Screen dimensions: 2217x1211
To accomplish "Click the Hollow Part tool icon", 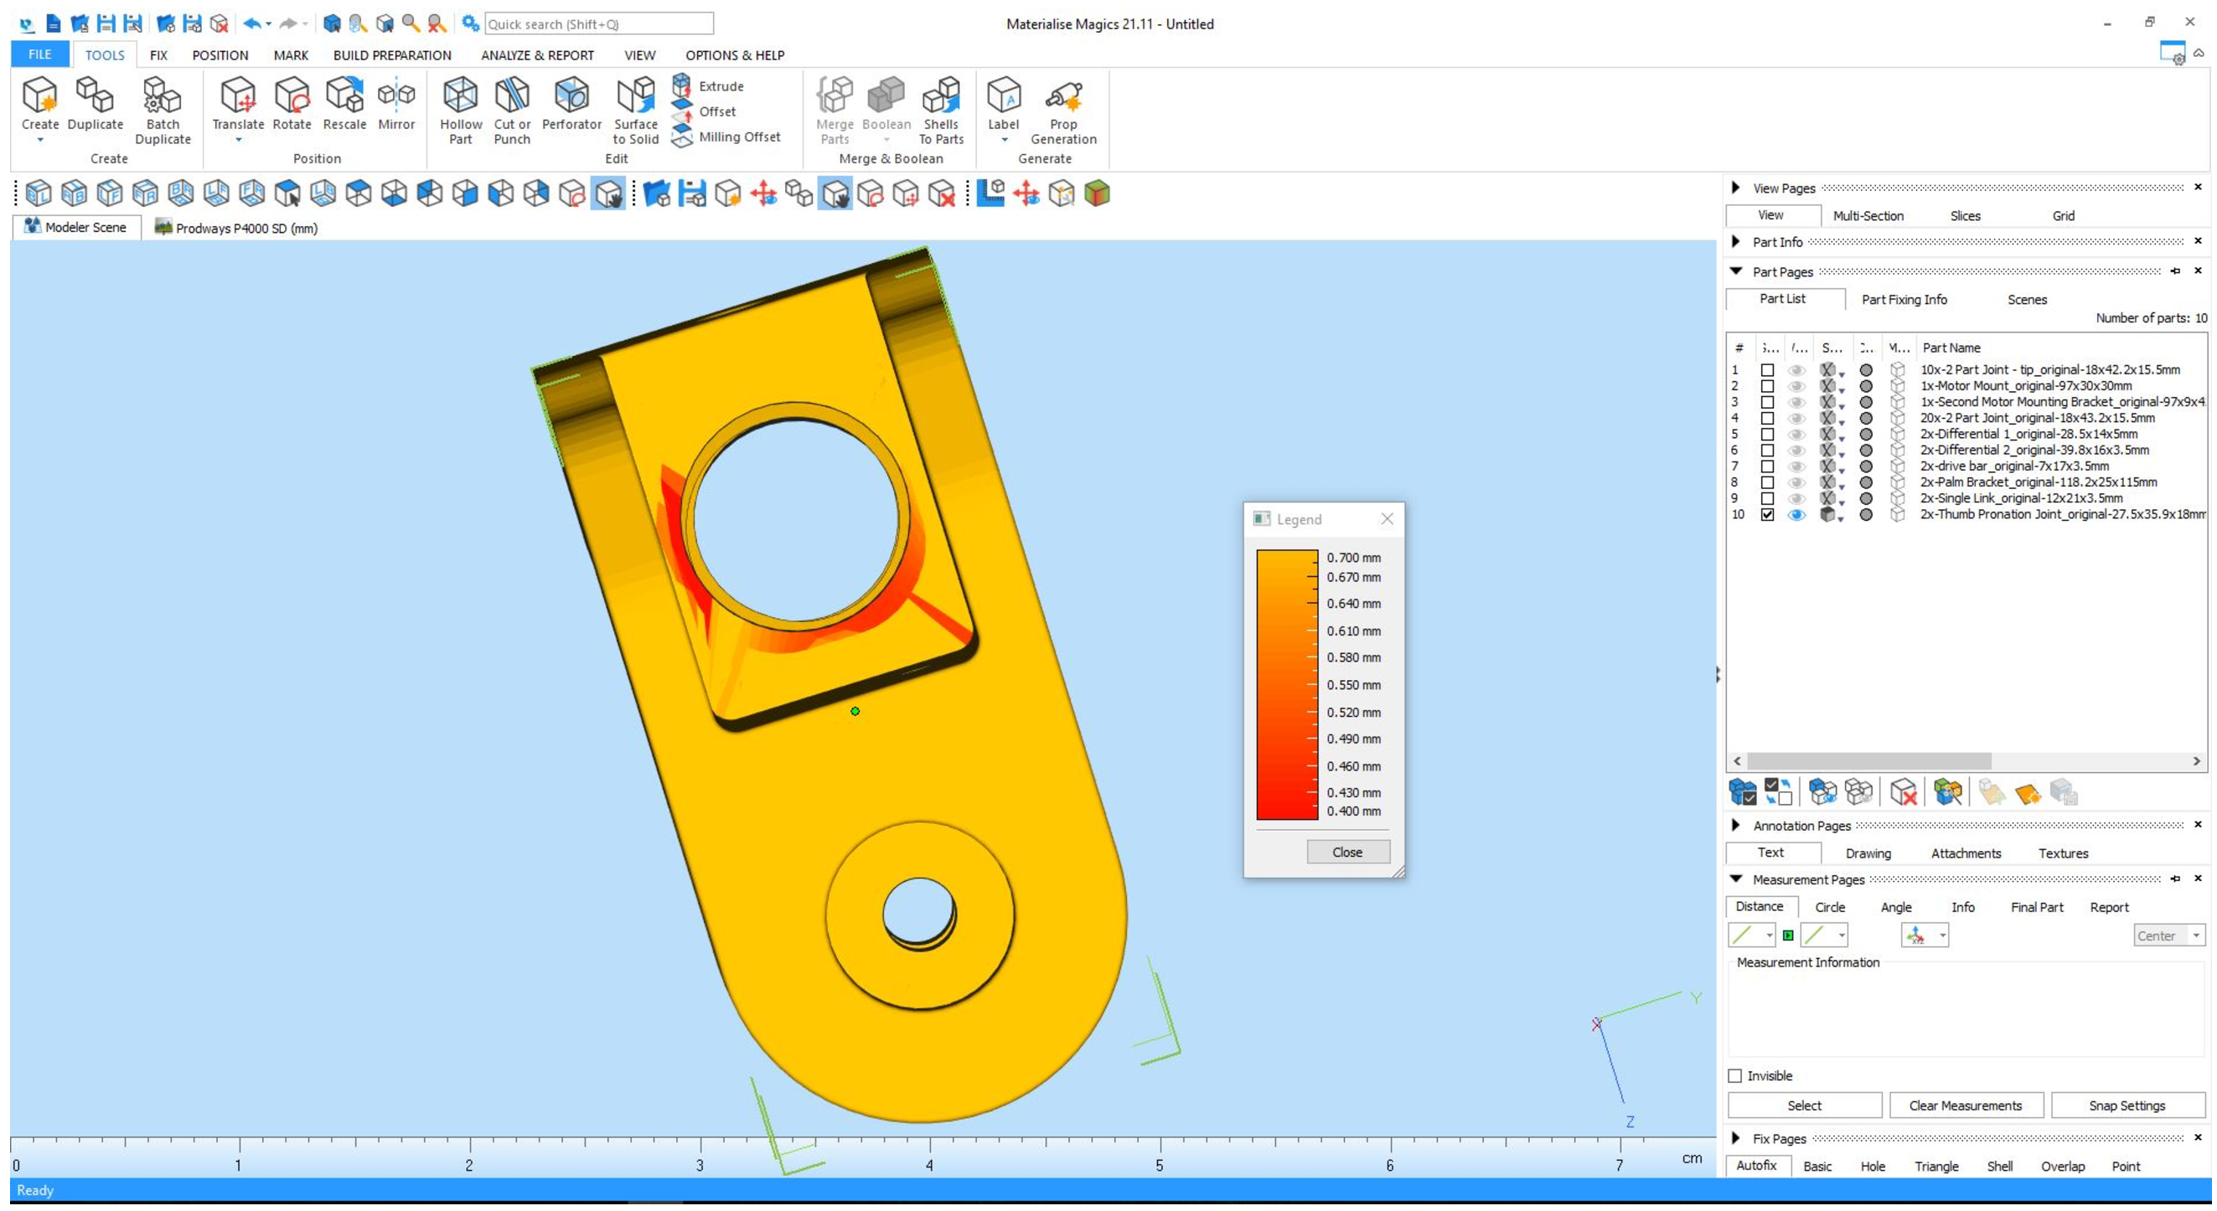I will (x=461, y=96).
